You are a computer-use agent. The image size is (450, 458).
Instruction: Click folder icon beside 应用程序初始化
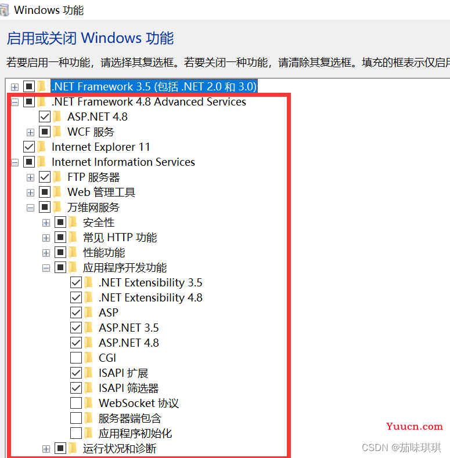(89, 433)
